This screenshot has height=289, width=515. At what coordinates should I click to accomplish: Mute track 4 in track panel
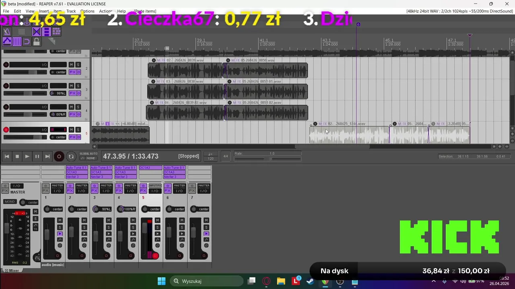pos(71,107)
